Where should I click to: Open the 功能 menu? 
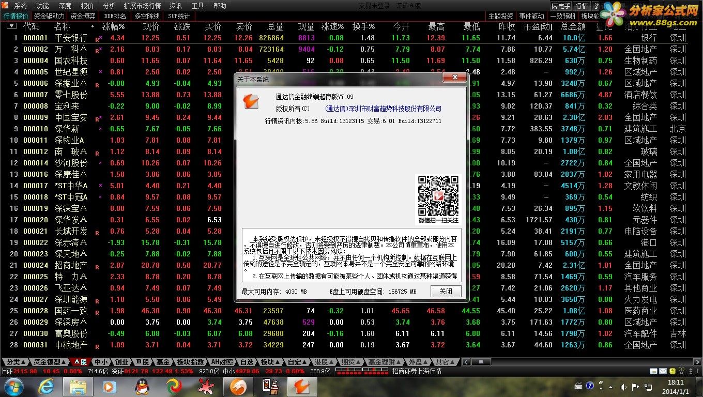[43, 6]
